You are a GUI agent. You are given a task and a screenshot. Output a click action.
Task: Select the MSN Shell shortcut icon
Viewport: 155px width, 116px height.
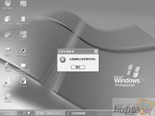[8, 83]
